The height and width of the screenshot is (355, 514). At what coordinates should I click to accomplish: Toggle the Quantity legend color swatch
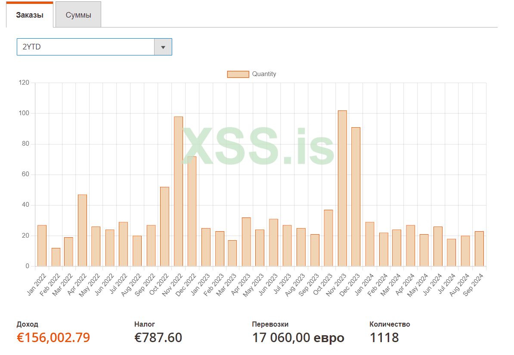click(x=238, y=74)
